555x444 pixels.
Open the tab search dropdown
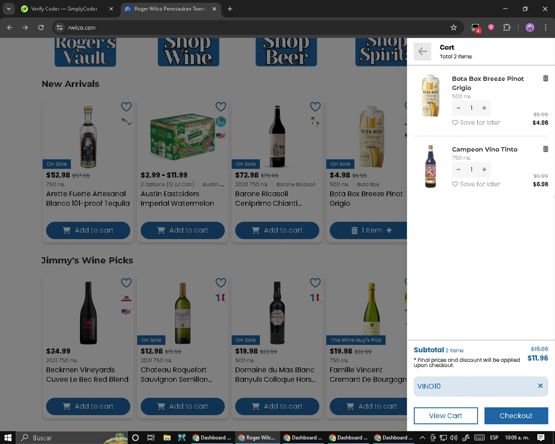[x=9, y=9]
